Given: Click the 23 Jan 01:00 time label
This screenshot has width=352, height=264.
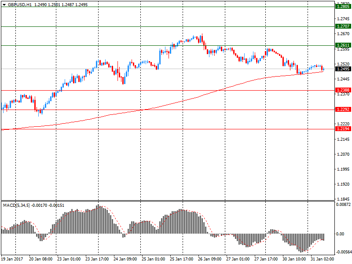Looking at the screenshot, I should coord(69,259).
